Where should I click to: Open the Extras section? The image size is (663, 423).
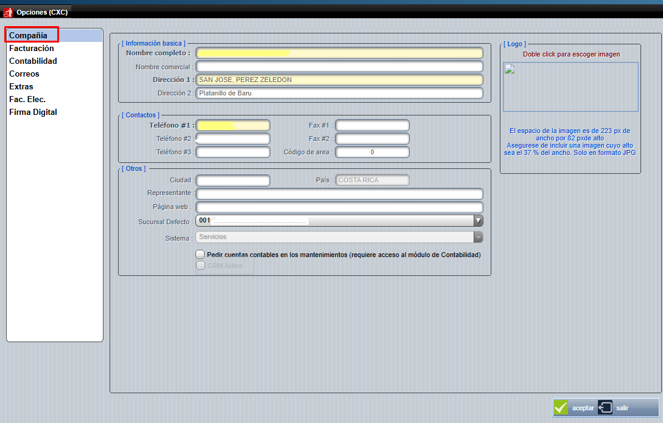pyautogui.click(x=21, y=86)
